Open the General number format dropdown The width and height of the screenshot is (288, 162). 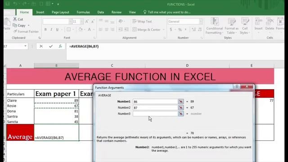click(x=201, y=22)
